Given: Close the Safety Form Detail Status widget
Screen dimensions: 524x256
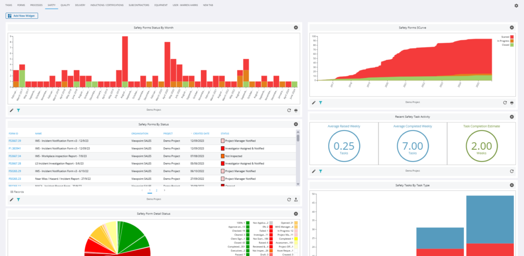Looking at the screenshot, I should tap(296, 213).
